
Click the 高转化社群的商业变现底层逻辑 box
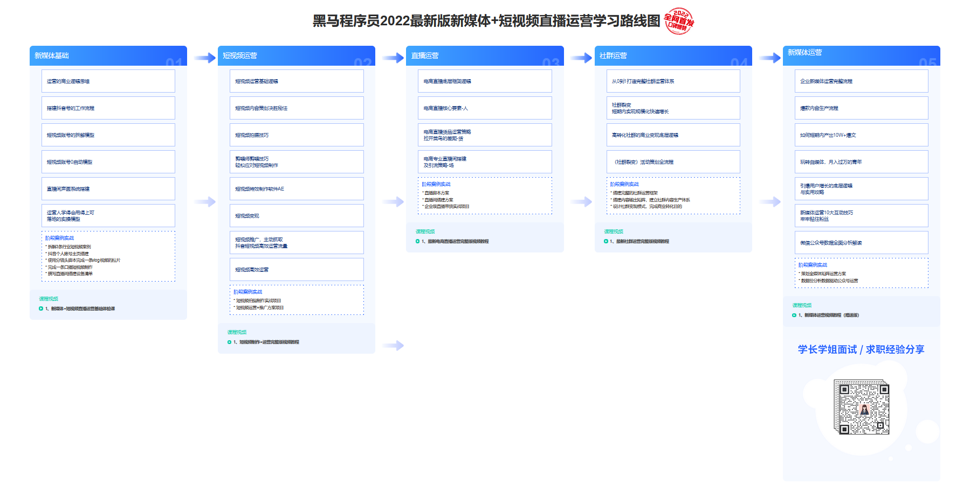click(673, 135)
